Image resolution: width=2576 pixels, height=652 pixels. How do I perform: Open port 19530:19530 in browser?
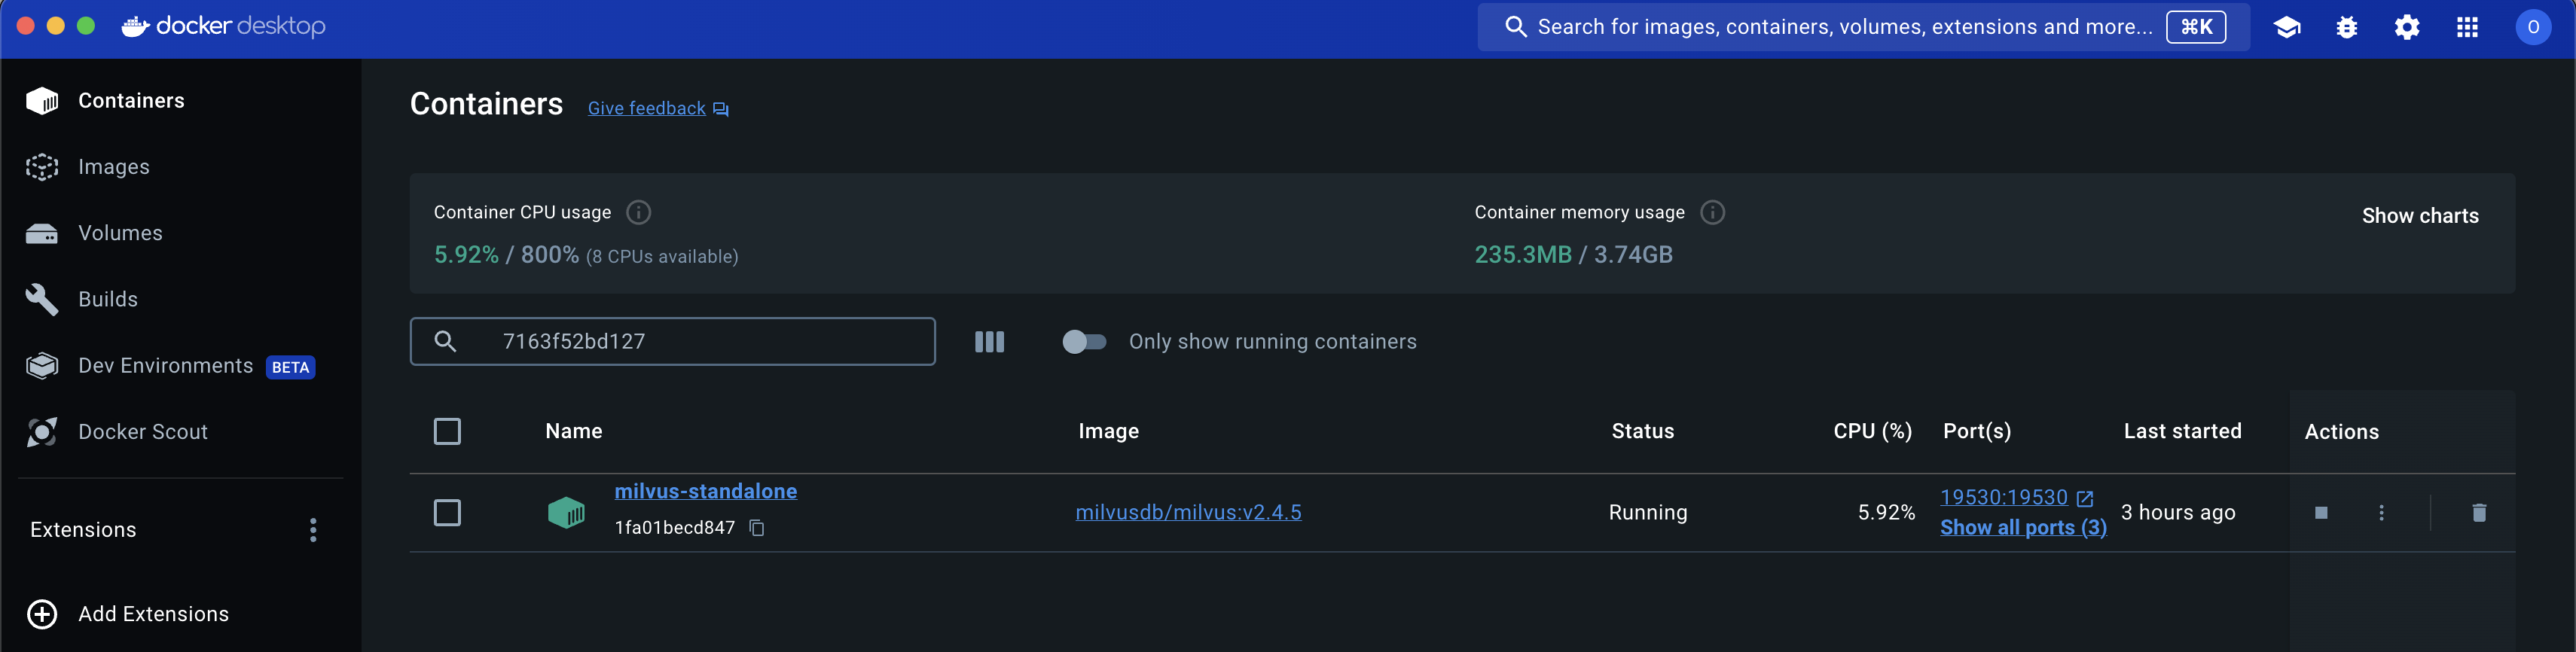2003,497
